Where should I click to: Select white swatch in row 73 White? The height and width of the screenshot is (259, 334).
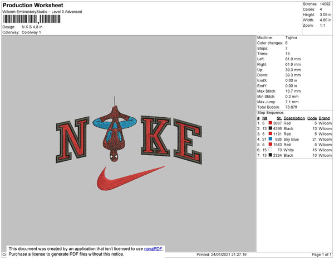(x=271, y=150)
